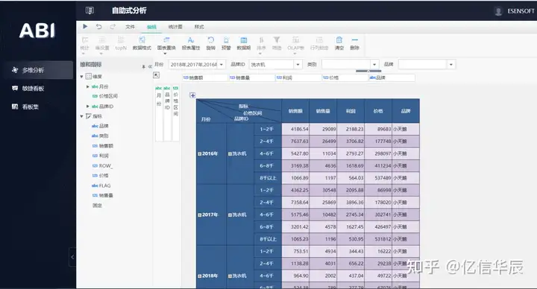The height and width of the screenshot is (289, 537).
Task: Switch to the 统计图 tab
Action: coord(175,27)
